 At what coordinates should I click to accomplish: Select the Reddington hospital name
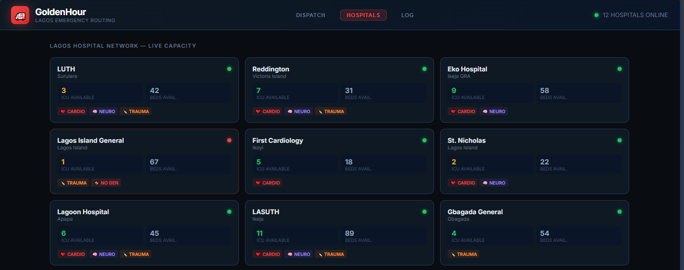[271, 69]
